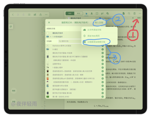
Task: Tap the edit note pencil icon
Action: [35, 15]
